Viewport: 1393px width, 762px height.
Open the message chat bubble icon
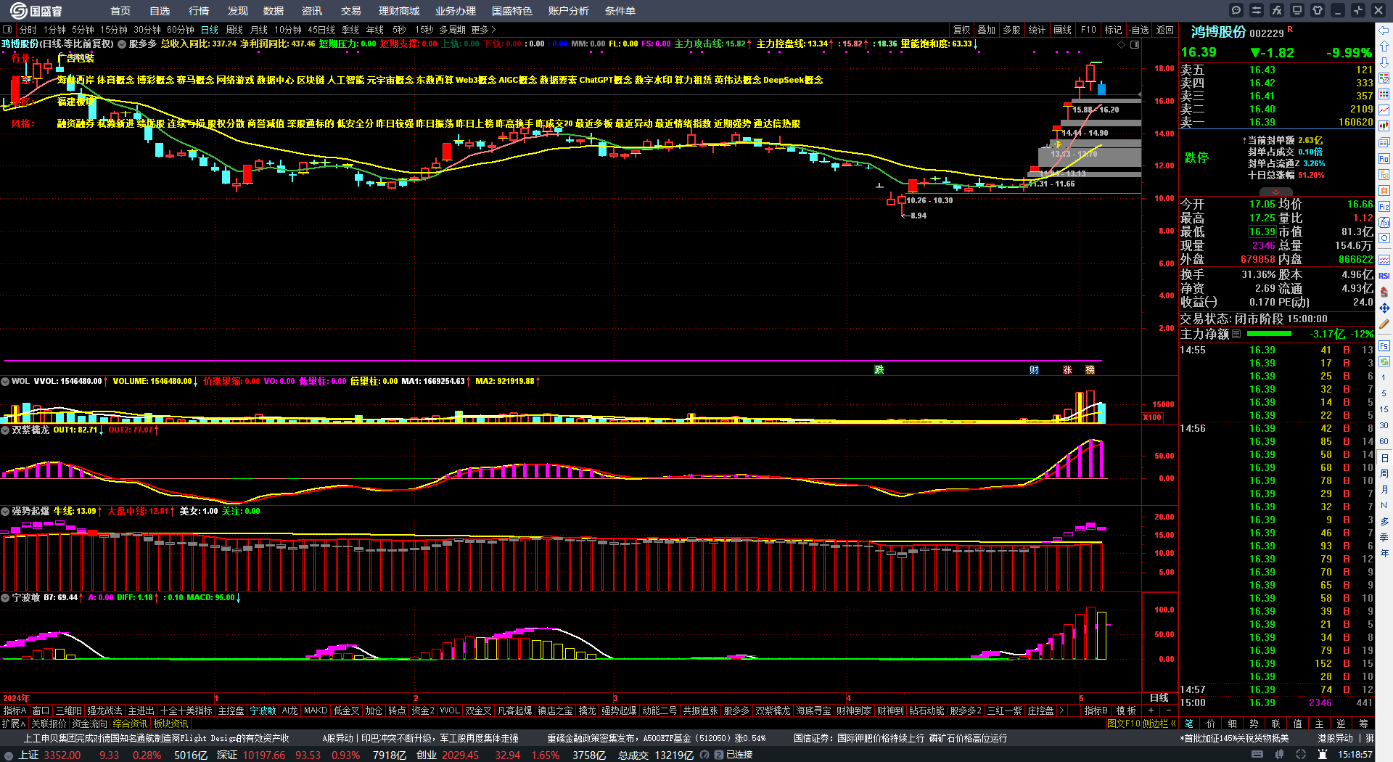pyautogui.click(x=1236, y=10)
